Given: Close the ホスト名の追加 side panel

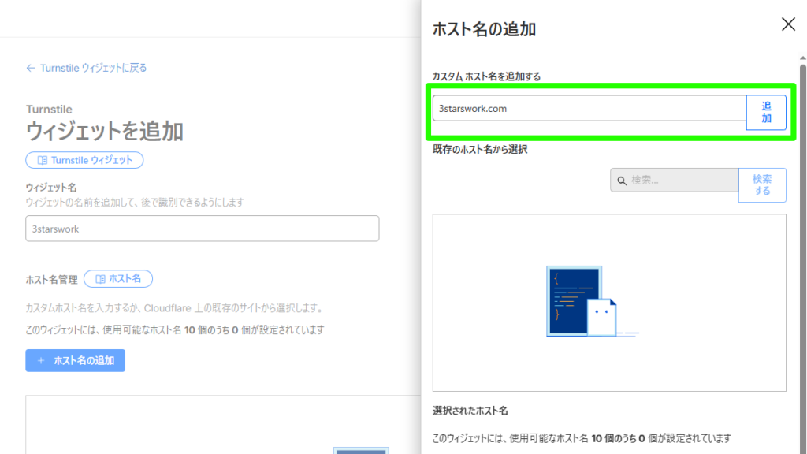Looking at the screenshot, I should 788,24.
